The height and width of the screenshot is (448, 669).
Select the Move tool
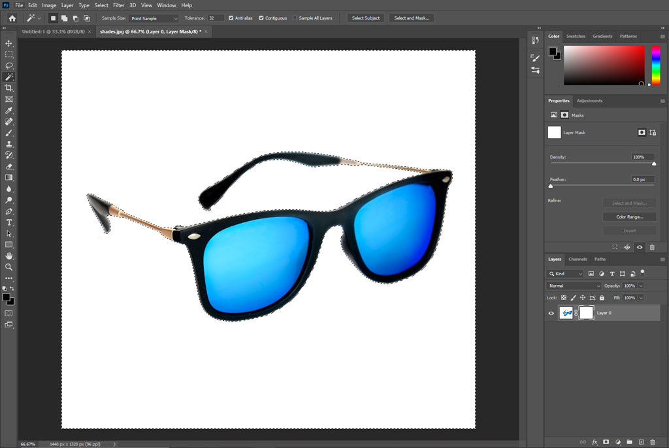click(8, 44)
